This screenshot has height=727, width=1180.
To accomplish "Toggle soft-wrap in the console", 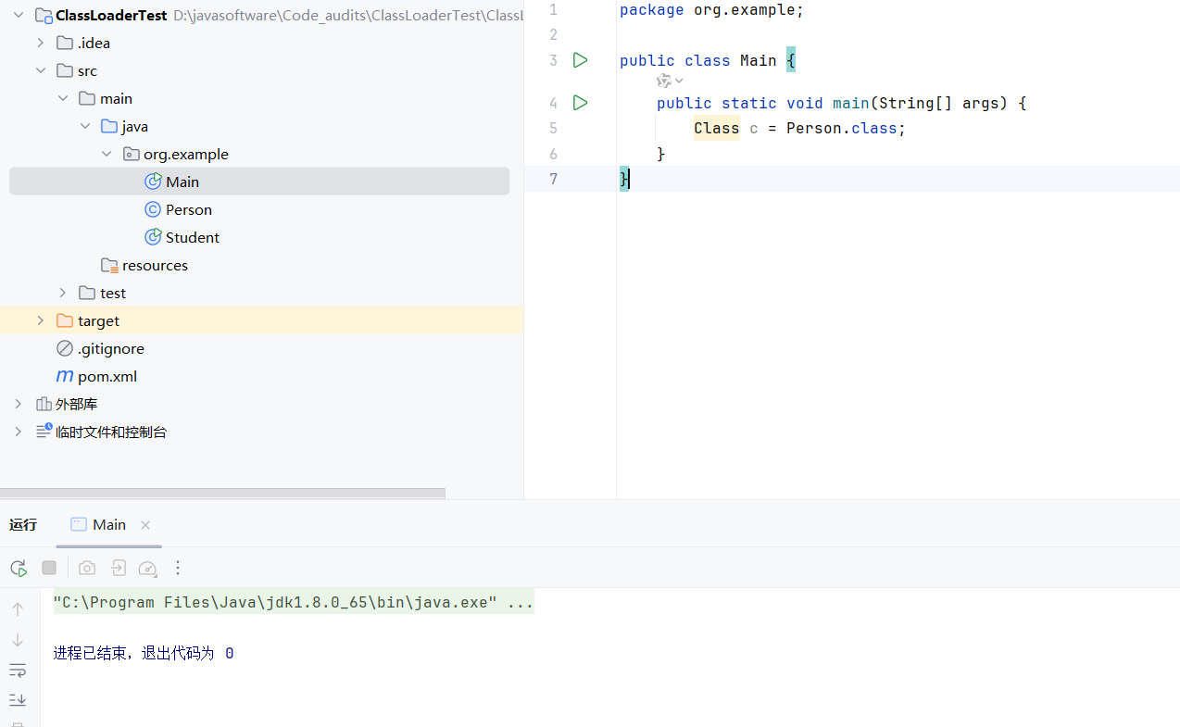I will click(18, 671).
